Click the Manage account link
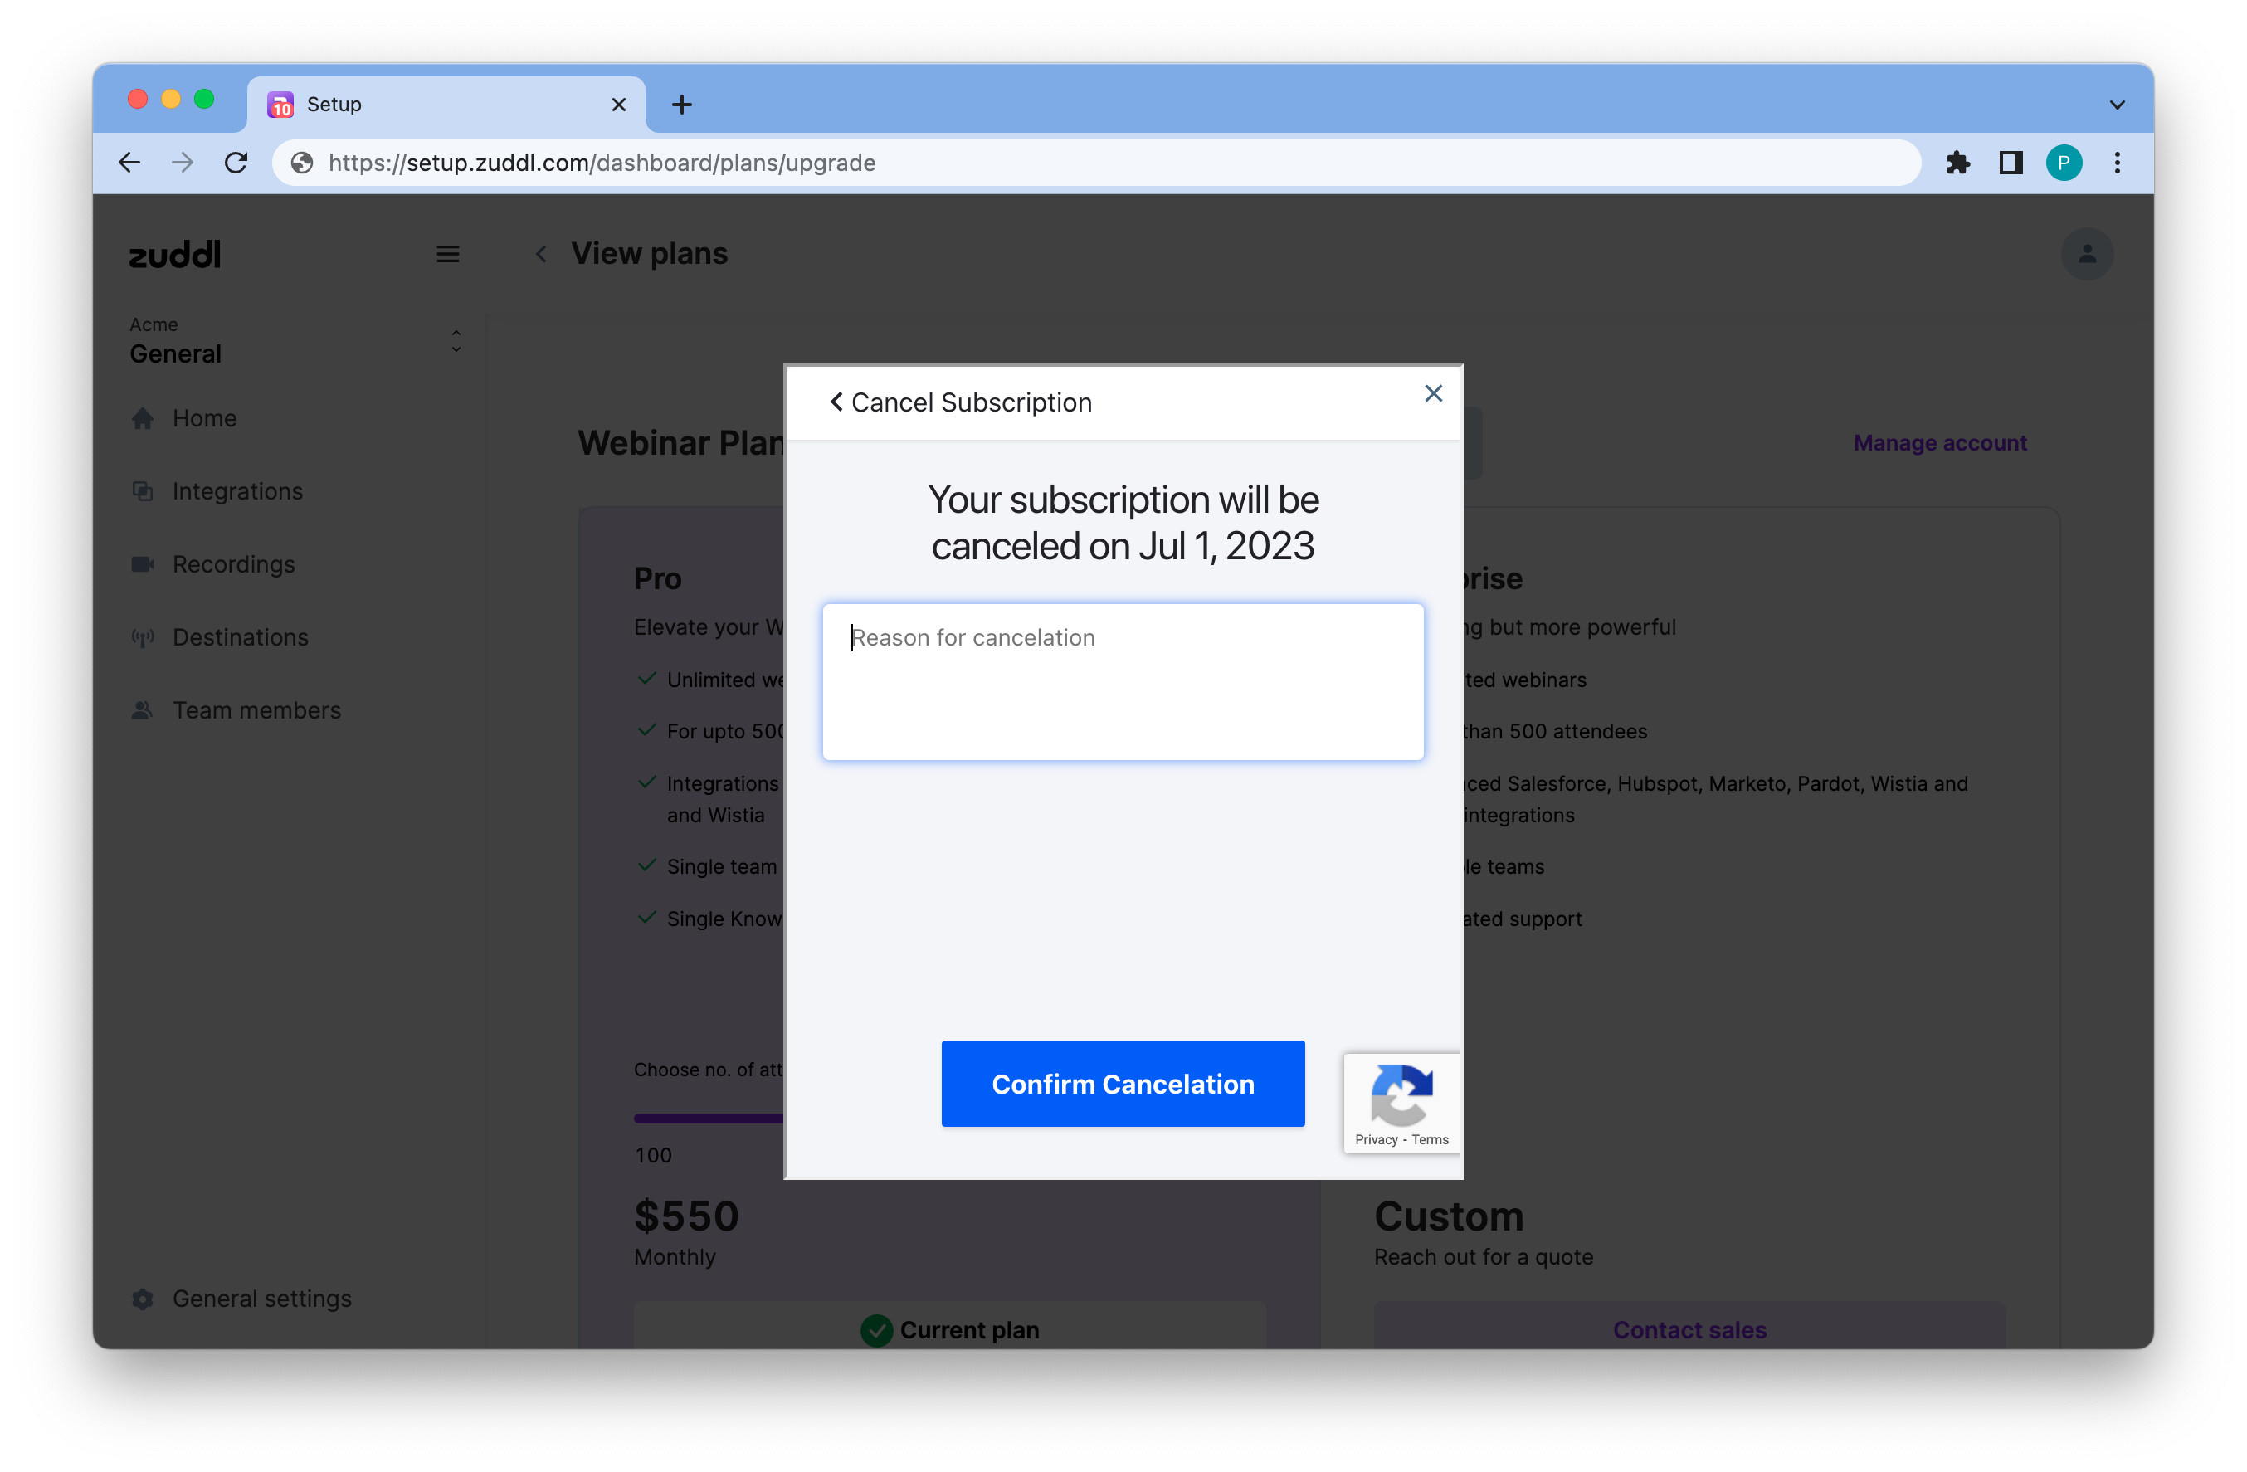This screenshot has width=2247, height=1472. tap(1939, 443)
